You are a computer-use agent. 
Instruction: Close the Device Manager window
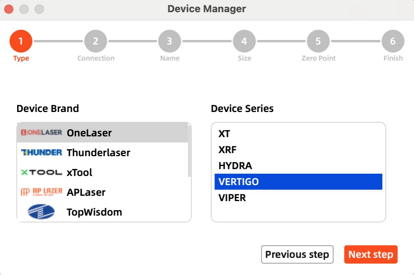click(x=9, y=9)
